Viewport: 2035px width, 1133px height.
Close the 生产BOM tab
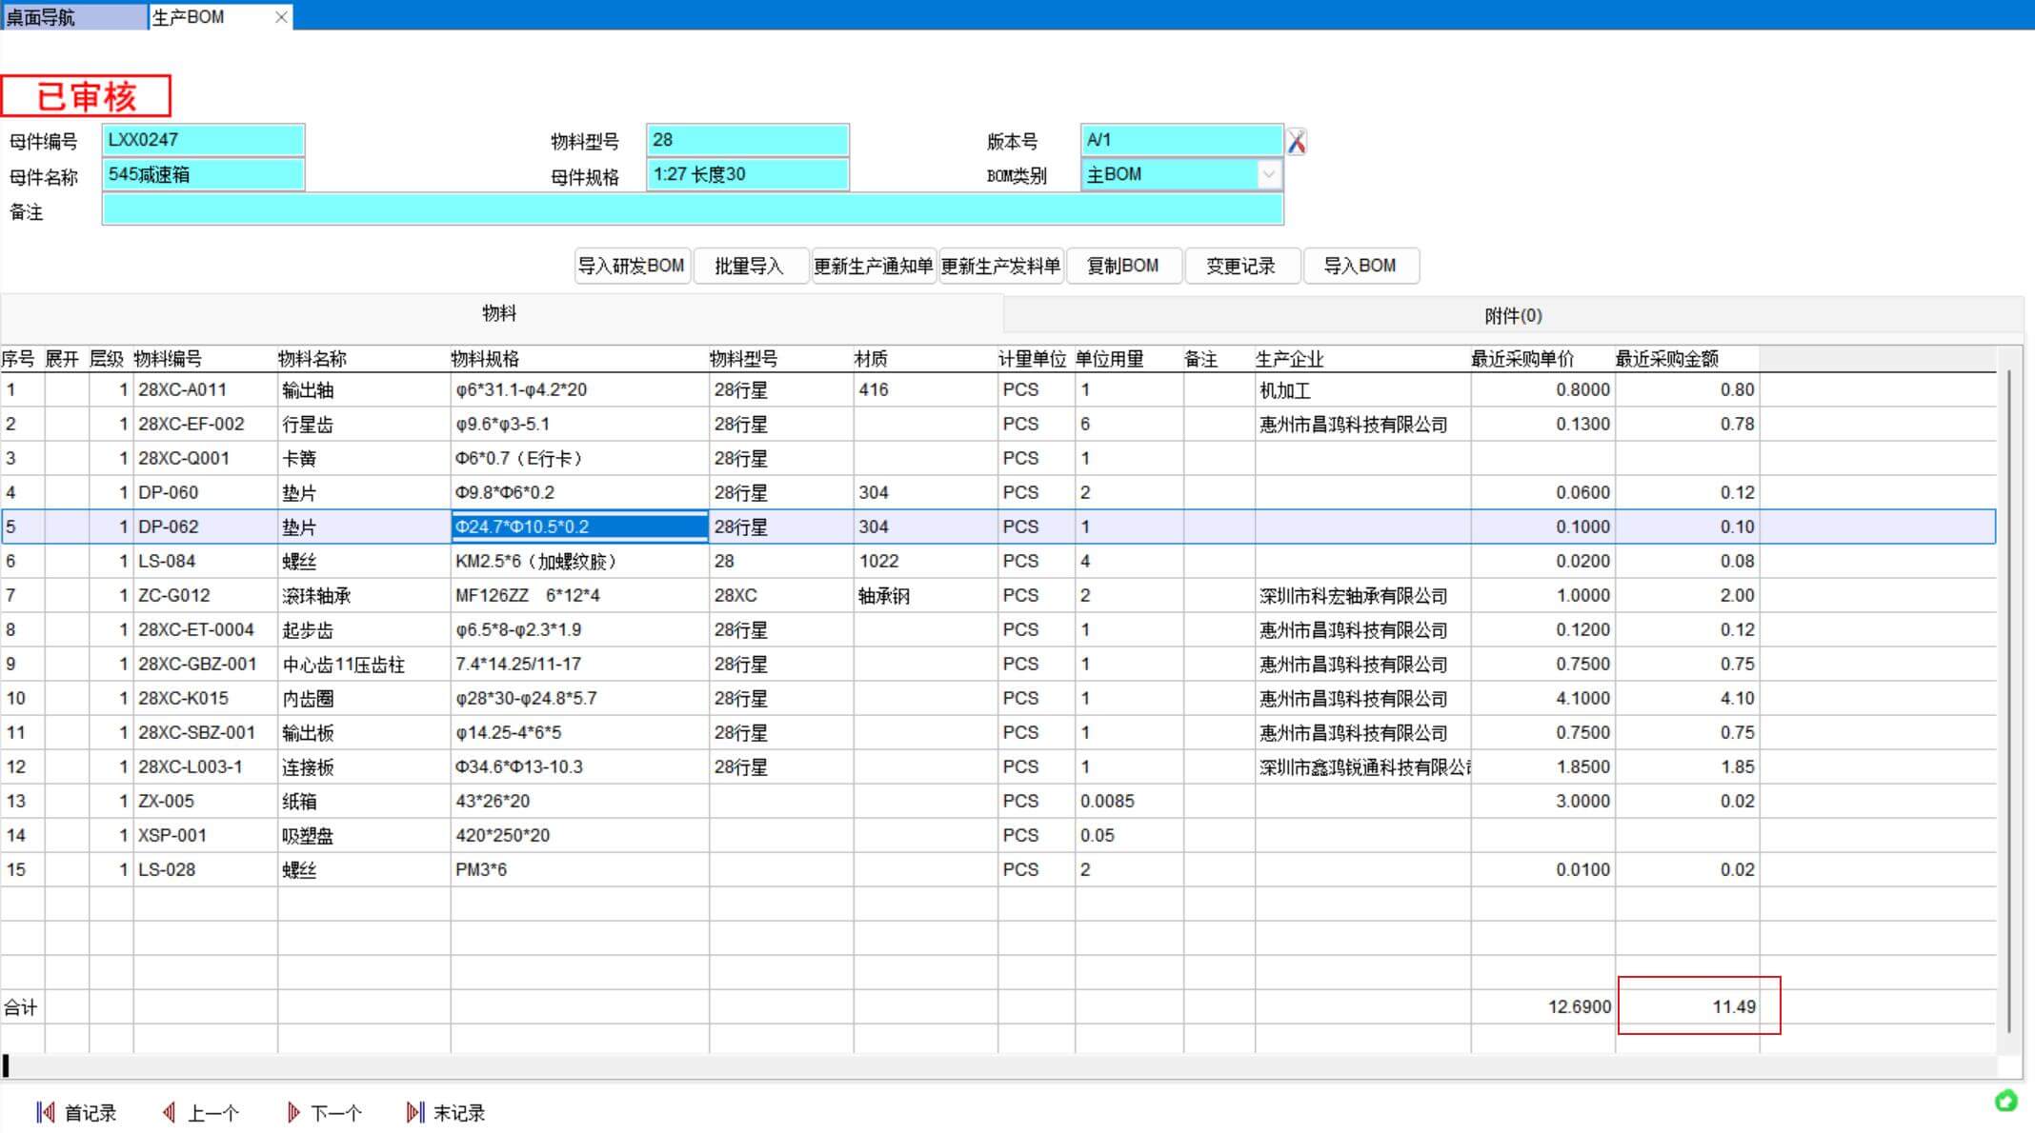281,17
